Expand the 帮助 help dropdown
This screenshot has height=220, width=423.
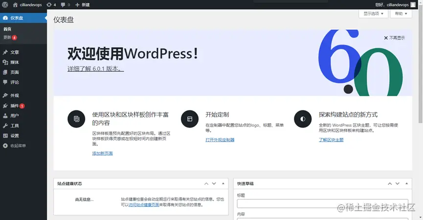pyautogui.click(x=401, y=14)
